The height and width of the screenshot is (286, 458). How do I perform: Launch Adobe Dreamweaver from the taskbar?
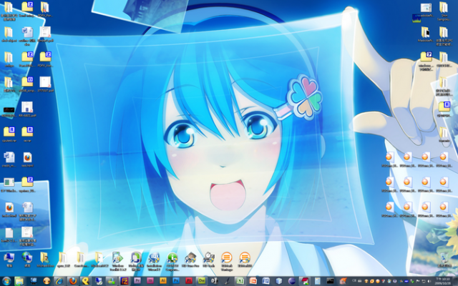202,281
